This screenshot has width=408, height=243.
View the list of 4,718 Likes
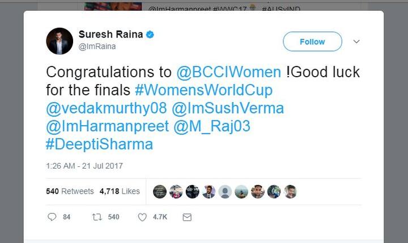pos(120,191)
